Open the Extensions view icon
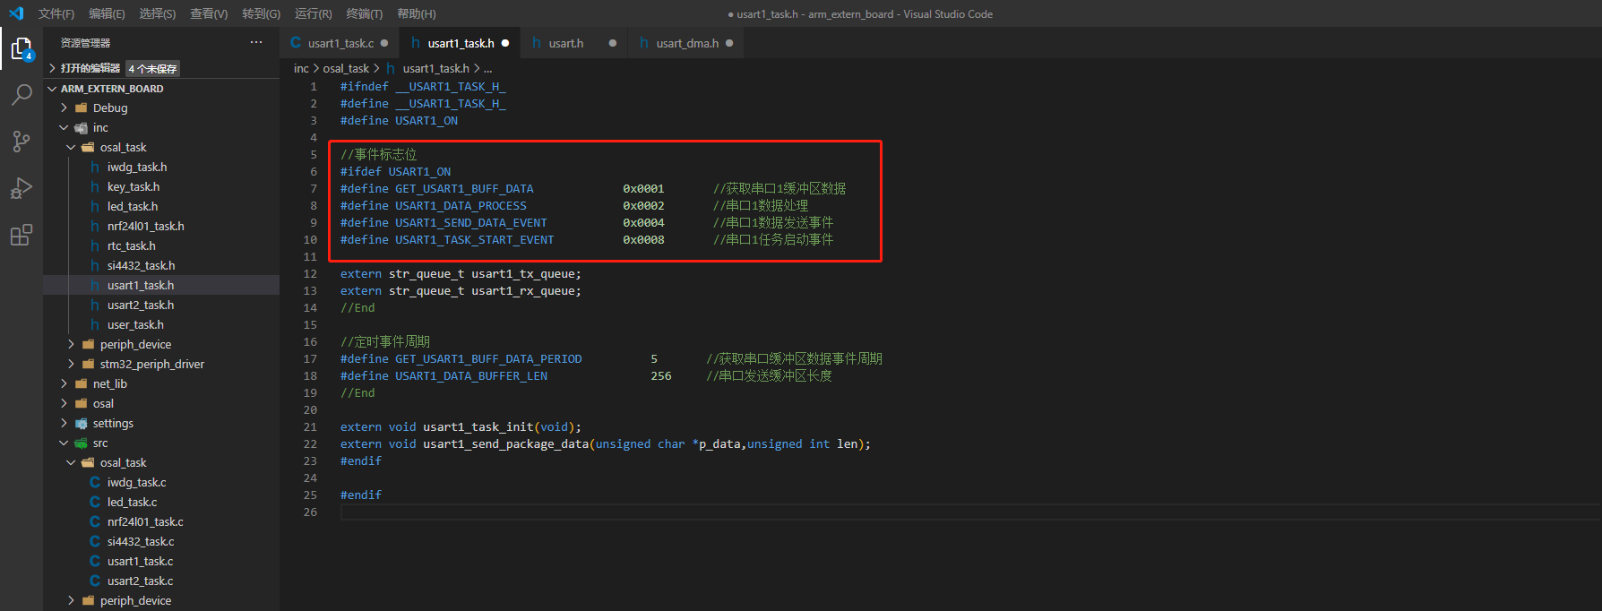 22,235
